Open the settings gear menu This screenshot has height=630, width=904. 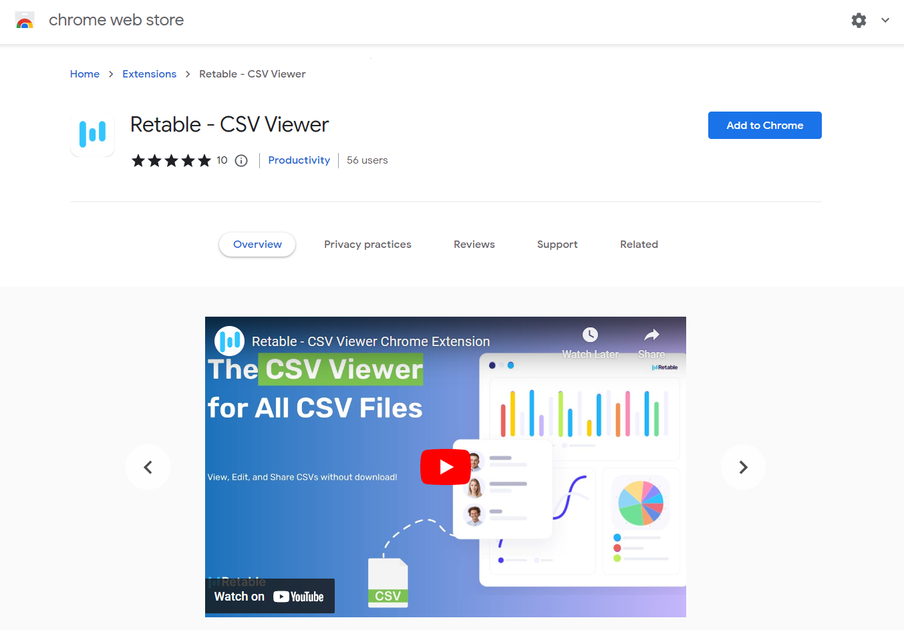click(x=859, y=20)
